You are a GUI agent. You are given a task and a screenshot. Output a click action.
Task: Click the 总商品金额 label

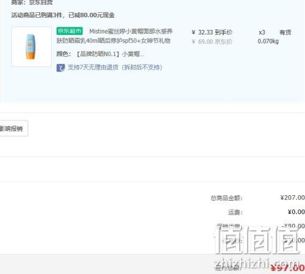[226, 198]
